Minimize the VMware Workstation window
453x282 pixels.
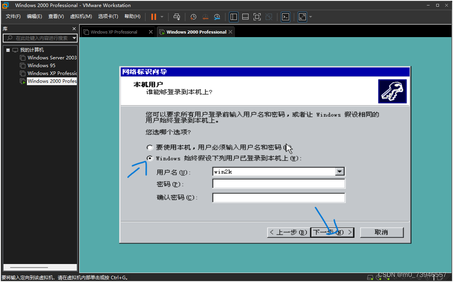[428, 5]
